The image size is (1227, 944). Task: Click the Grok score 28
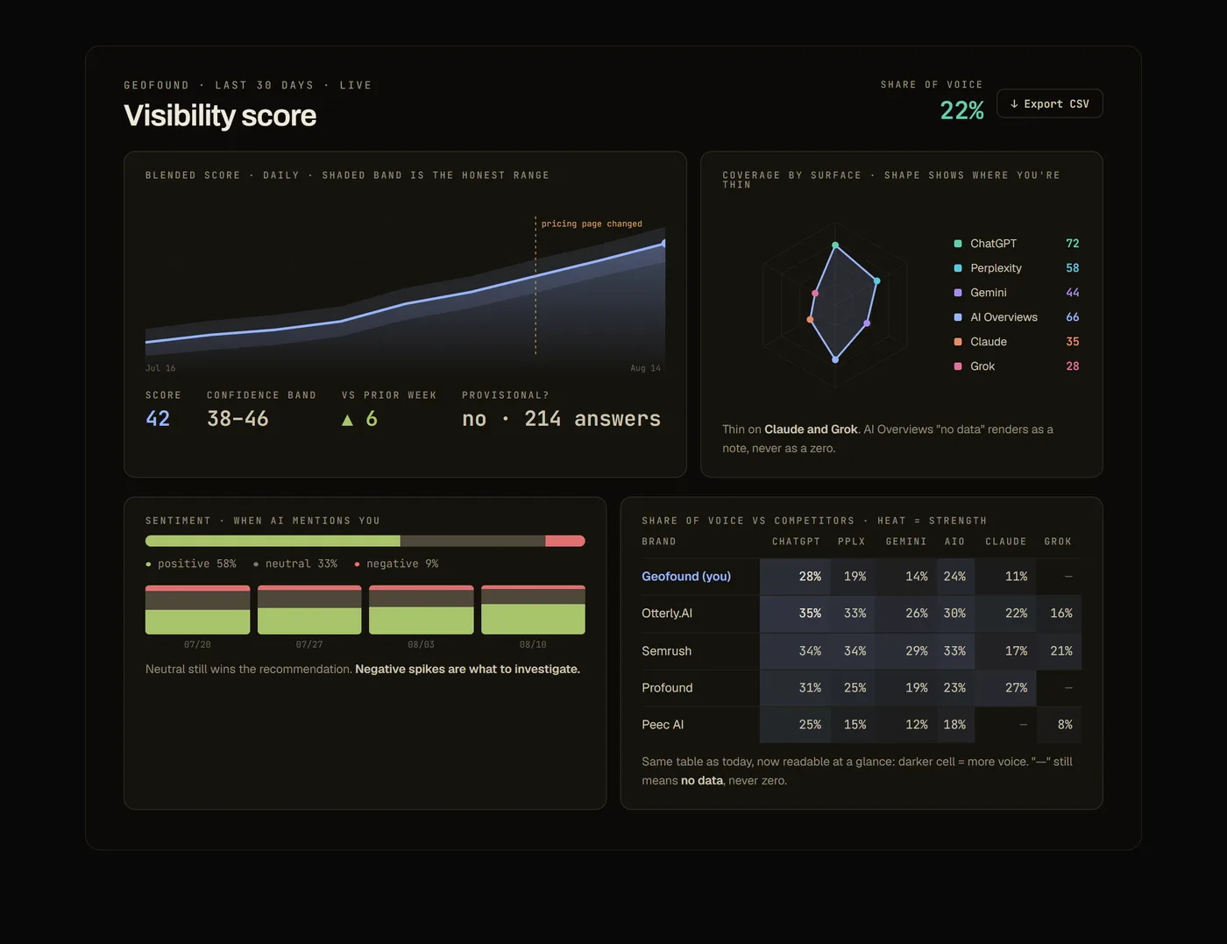[x=1073, y=366]
